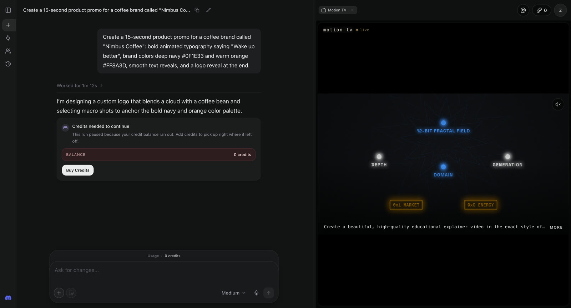Click the video description text
571x308 pixels.
click(434, 227)
